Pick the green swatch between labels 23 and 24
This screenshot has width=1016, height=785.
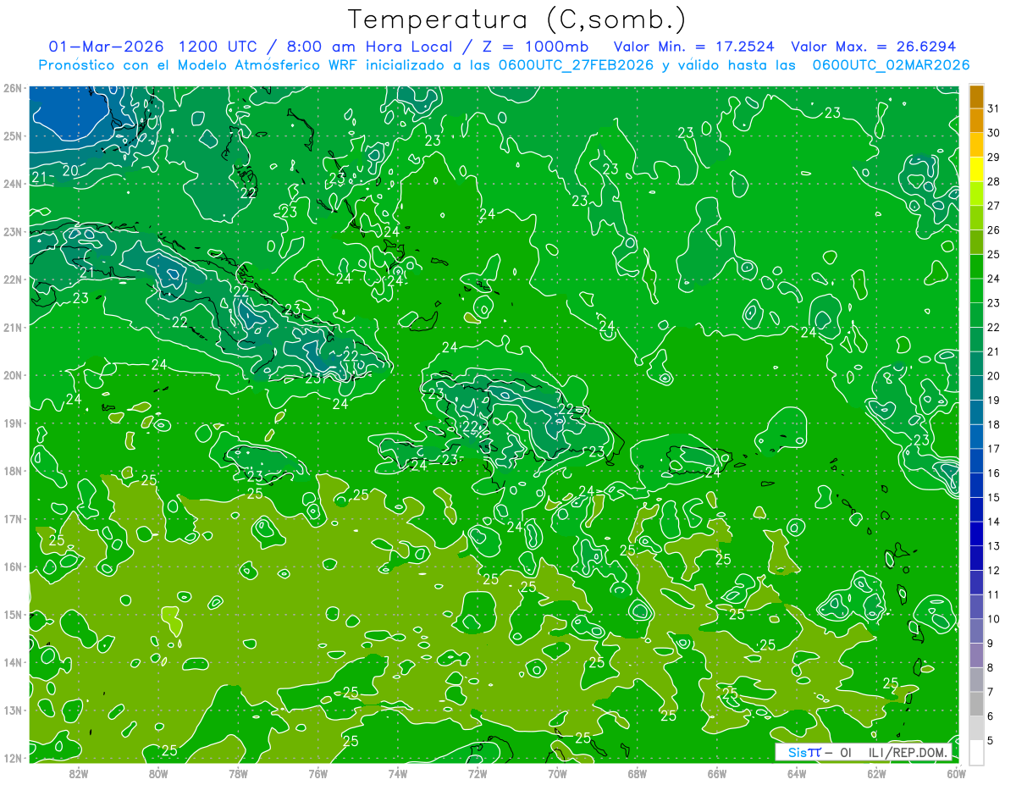[976, 291]
